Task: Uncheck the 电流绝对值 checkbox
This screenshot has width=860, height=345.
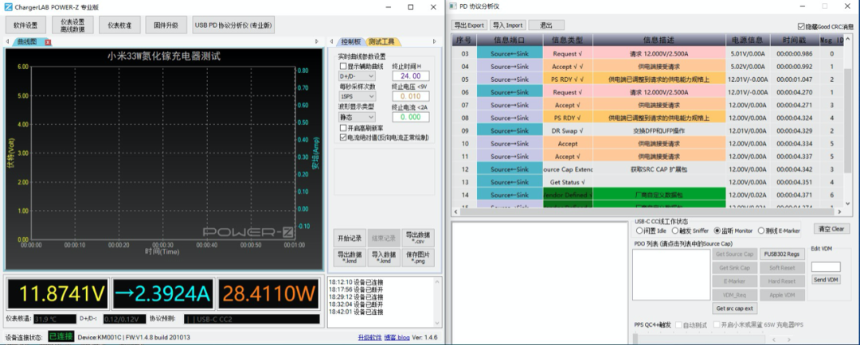Action: click(342, 138)
